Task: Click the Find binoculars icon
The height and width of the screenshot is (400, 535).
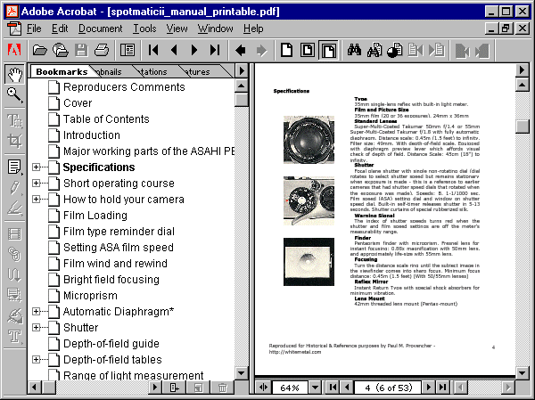Action: tap(354, 51)
